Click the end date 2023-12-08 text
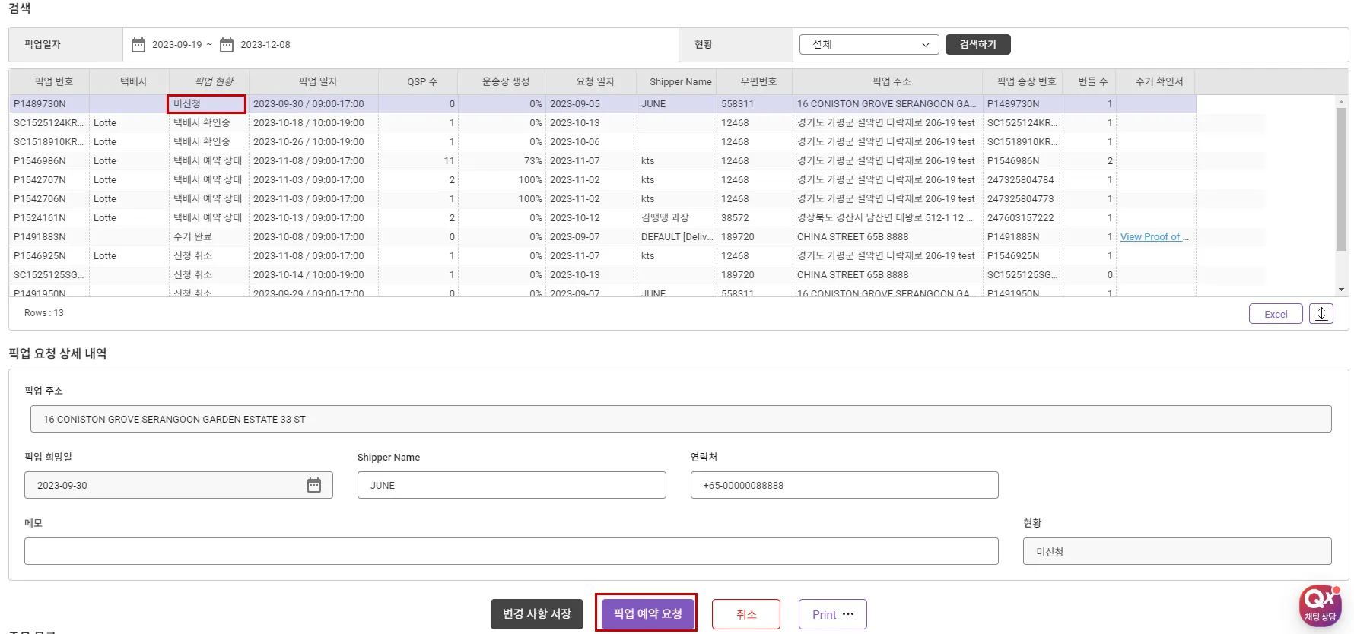 coord(265,45)
